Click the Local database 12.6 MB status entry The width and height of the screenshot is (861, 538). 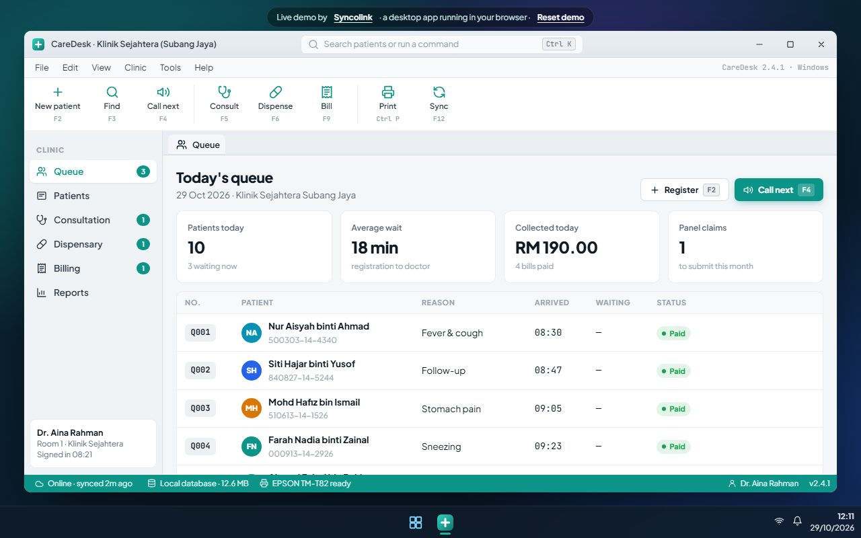pyautogui.click(x=198, y=484)
